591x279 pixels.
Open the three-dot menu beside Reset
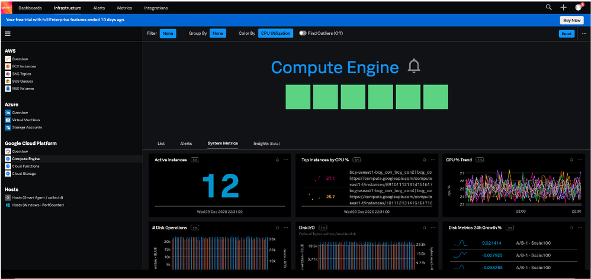pyautogui.click(x=584, y=34)
